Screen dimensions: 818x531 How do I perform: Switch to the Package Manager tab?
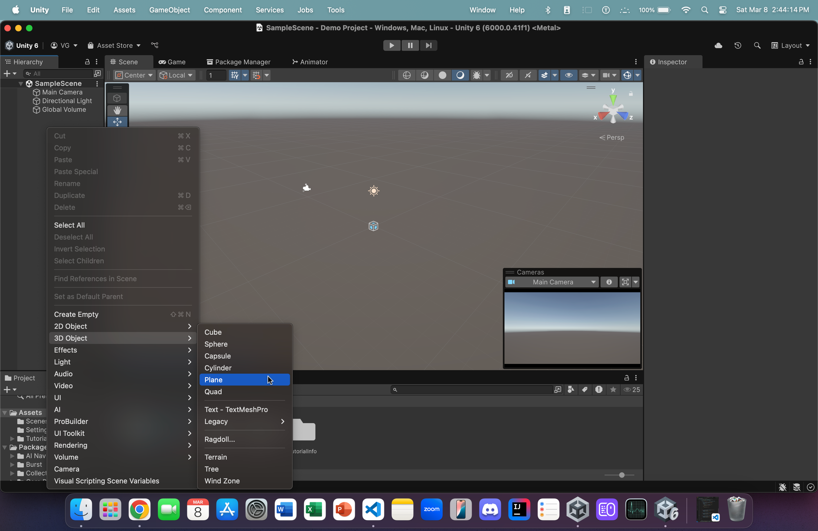239,62
